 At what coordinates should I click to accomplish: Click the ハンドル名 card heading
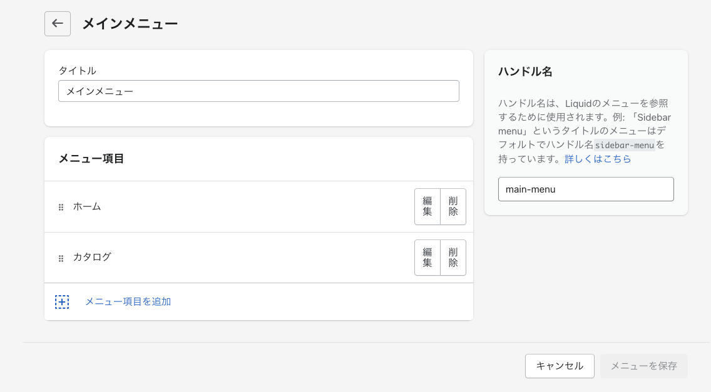[x=525, y=72]
